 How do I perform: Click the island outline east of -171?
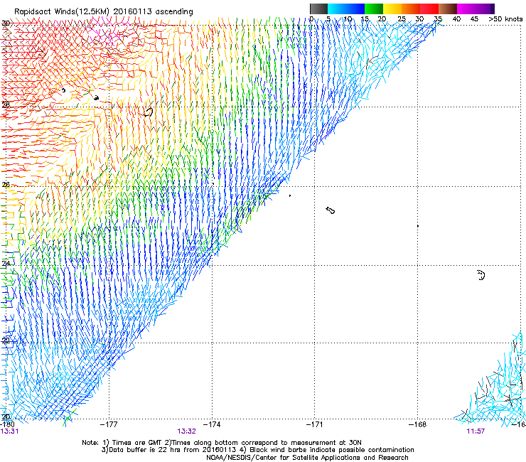click(330, 210)
